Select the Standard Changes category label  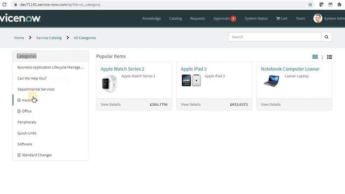click(37, 155)
